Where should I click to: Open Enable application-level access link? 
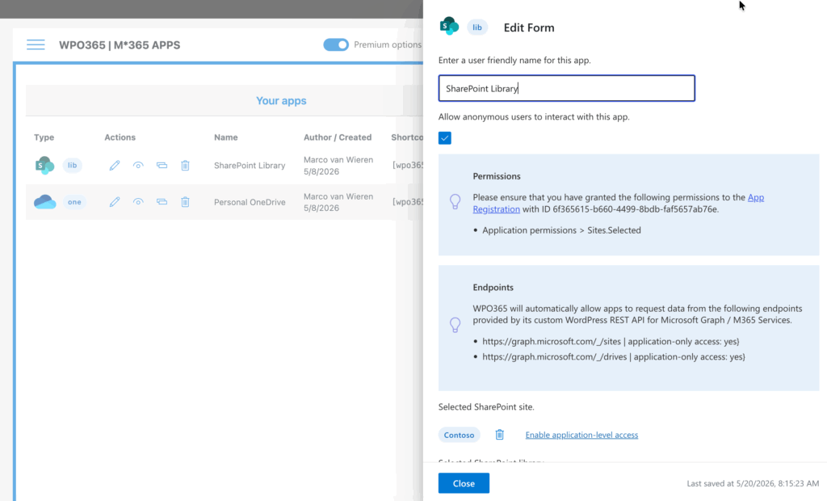(581, 435)
